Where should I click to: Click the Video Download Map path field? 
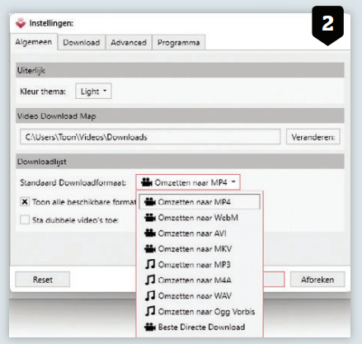point(150,137)
